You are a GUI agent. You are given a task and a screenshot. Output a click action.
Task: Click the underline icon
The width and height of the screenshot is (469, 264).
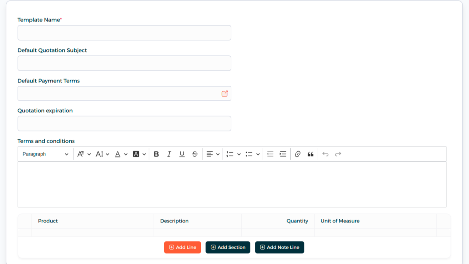(x=182, y=154)
